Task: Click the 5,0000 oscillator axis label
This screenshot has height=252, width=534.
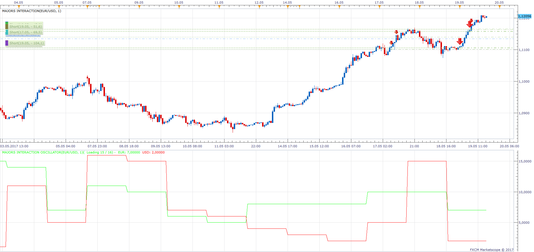Action: pos(524,223)
